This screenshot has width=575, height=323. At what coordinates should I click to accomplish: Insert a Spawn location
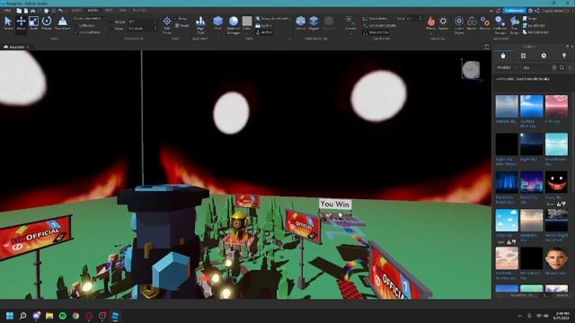(443, 23)
